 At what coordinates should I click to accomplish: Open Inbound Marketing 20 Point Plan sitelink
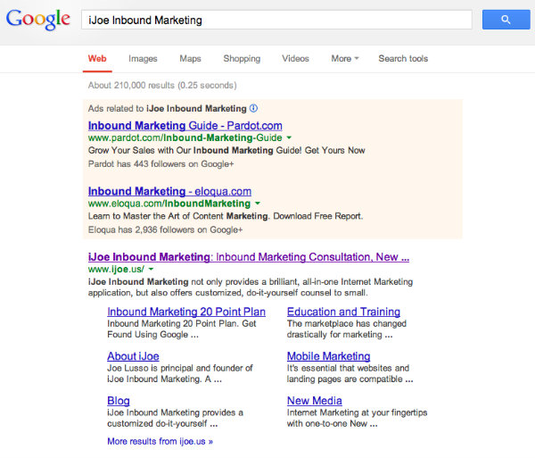point(186,312)
